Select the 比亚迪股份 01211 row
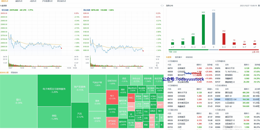The height and width of the screenshot is (130, 260). coord(237,103)
